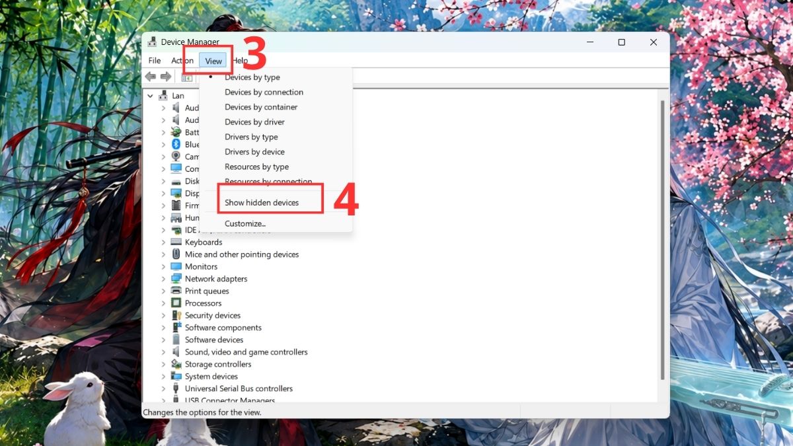Choose Devices by connection
This screenshot has height=446, width=793.
(x=264, y=92)
